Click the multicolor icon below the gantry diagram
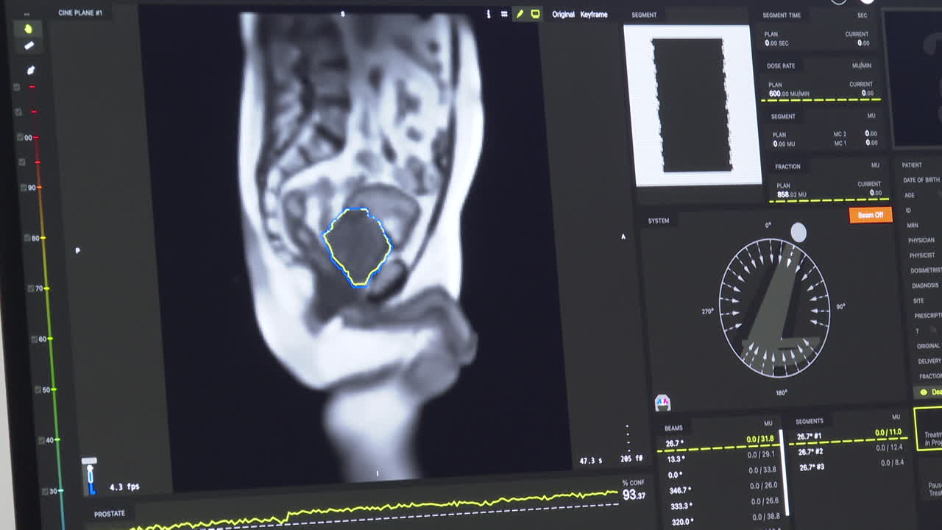 coord(662,402)
